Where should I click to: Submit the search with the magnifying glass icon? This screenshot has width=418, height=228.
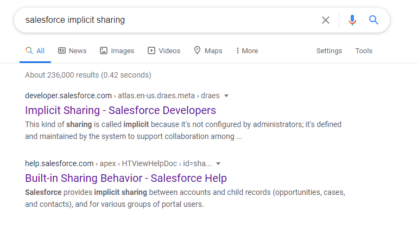point(373,20)
